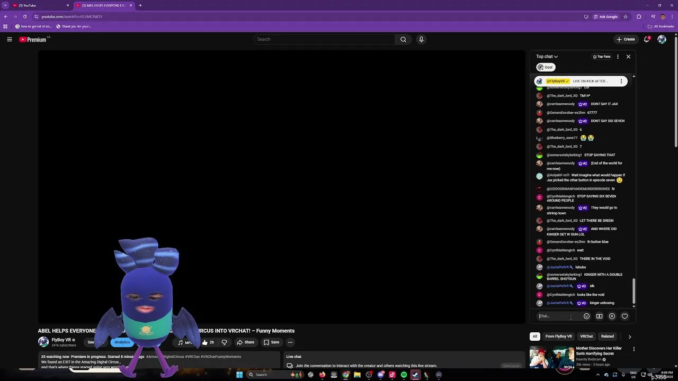678x381 pixels.
Task: Open the emoji picker in chat
Action: point(586,316)
